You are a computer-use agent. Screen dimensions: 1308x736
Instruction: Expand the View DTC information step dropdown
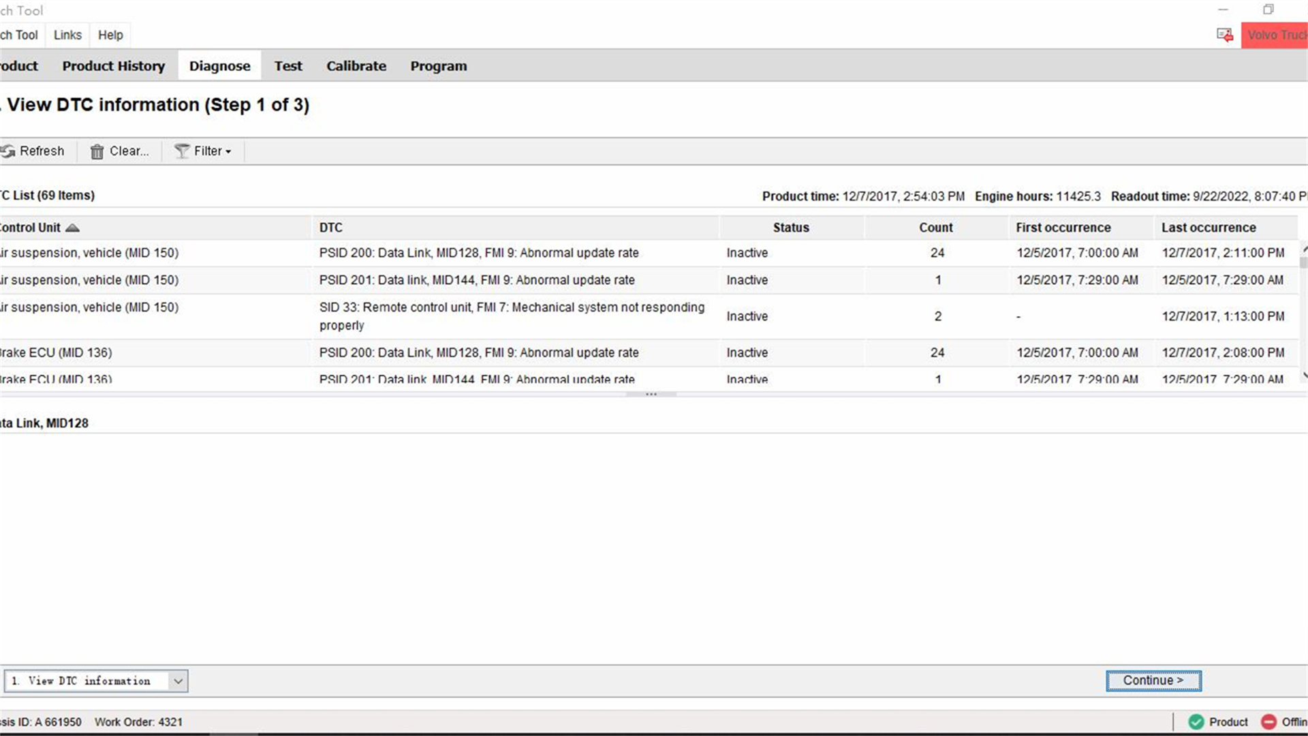178,681
